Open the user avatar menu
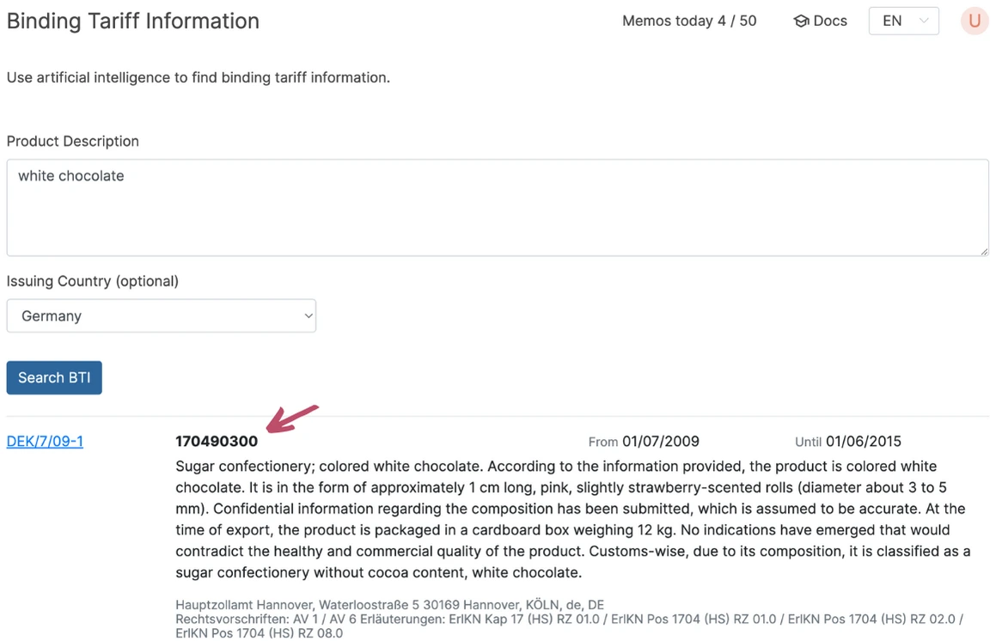The width and height of the screenshot is (996, 641). coord(975,21)
